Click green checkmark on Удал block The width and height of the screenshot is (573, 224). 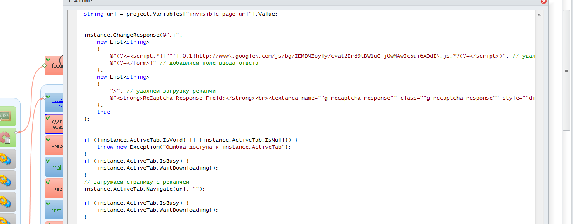(x=48, y=118)
